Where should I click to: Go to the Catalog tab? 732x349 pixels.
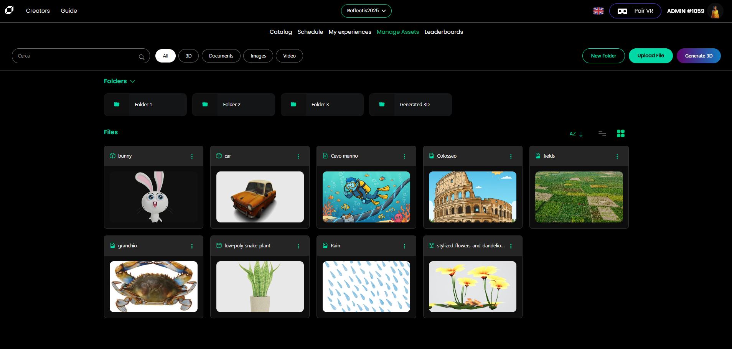click(x=280, y=32)
